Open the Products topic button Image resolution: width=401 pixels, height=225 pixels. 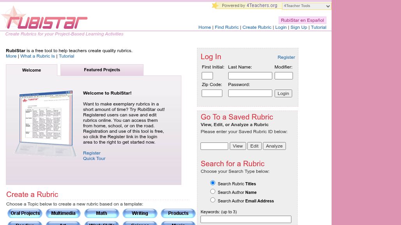[x=178, y=213]
